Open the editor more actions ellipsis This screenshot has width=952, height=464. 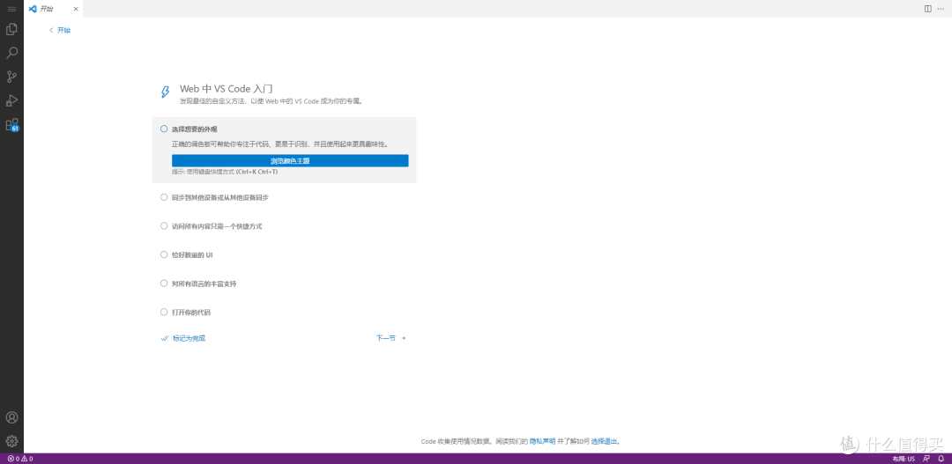pos(941,9)
